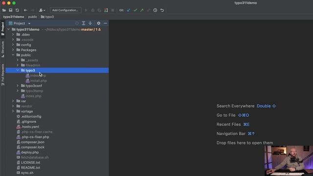Click the Add Configuration button

pyautogui.click(x=66, y=10)
